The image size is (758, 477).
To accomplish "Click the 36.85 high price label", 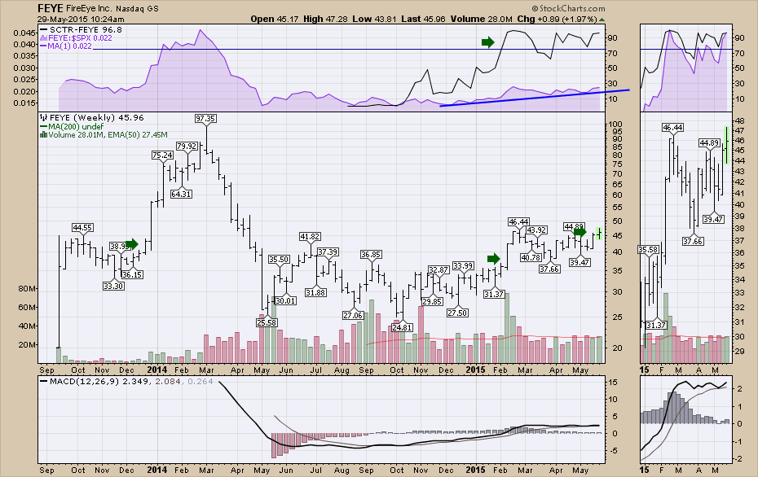I will [371, 255].
